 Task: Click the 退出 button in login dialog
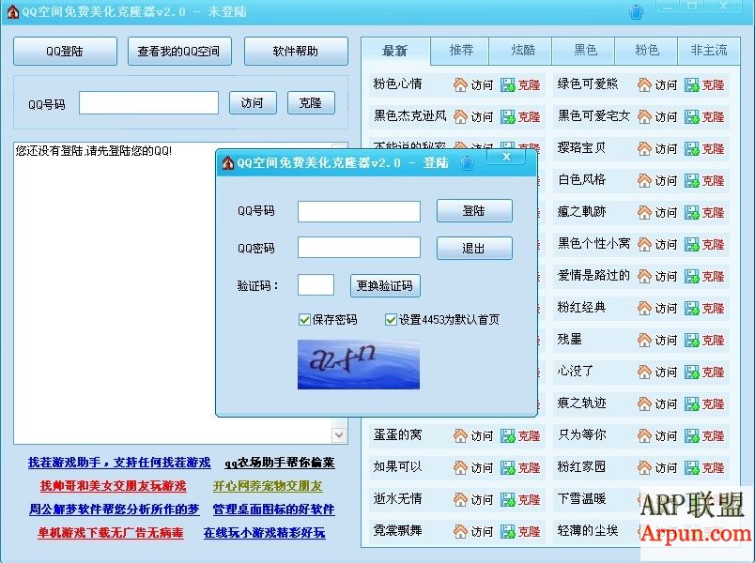point(474,249)
